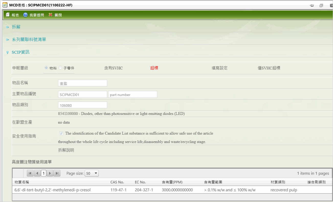Click the 含有SVHC label
This screenshot has height=202, width=333.
[x=114, y=68]
